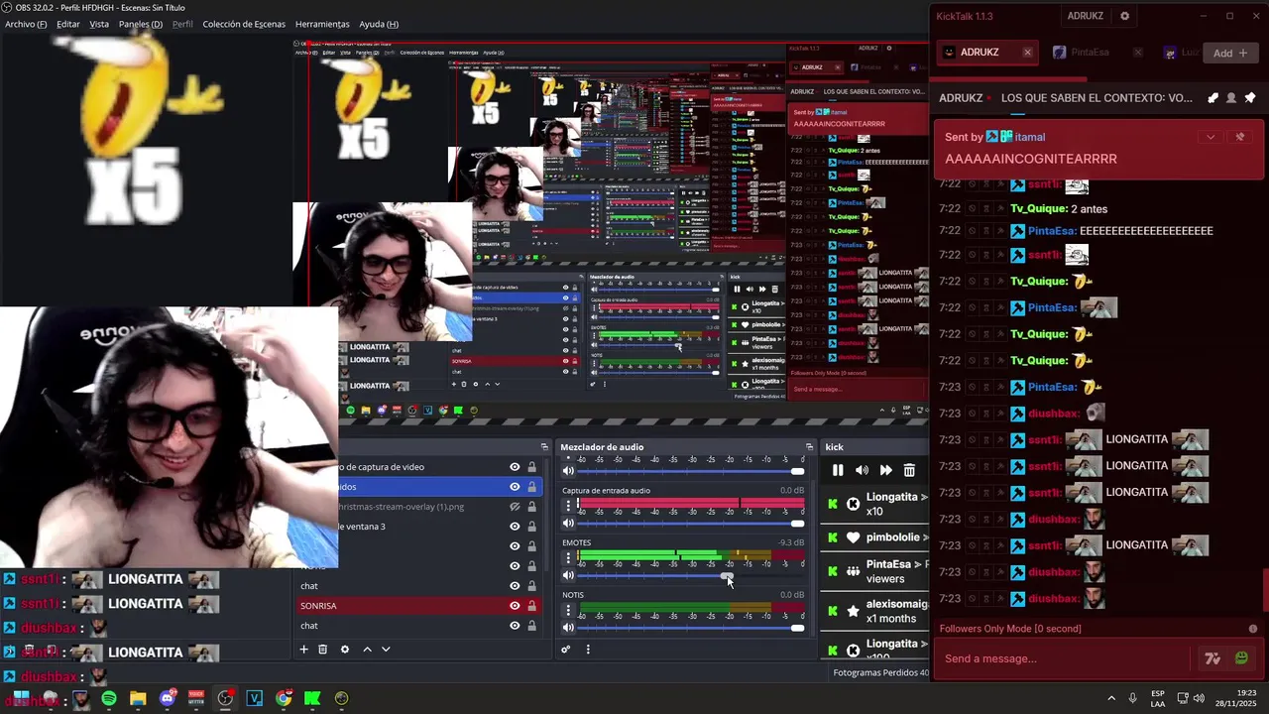The height and width of the screenshot is (714, 1269).
Task: Unlock the christmas-stream-overlay source
Action: tap(531, 507)
